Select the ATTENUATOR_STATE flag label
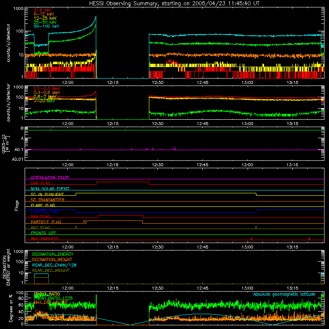329x329 pixels. tap(50, 178)
